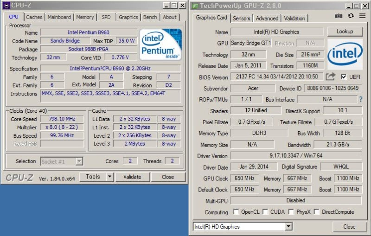Screen dimensions: 371x236
Task: Select the CPU tab in CPU-Z
Action: [14, 17]
